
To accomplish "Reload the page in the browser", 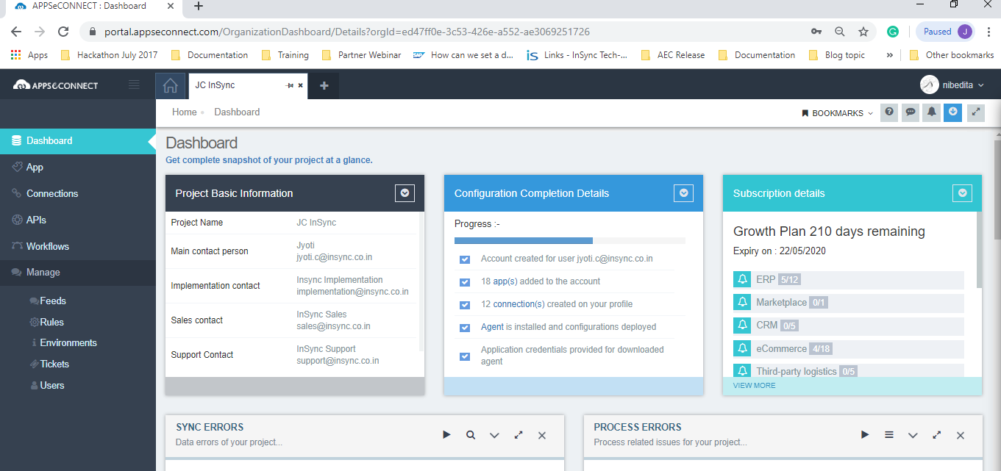I will tap(63, 32).
